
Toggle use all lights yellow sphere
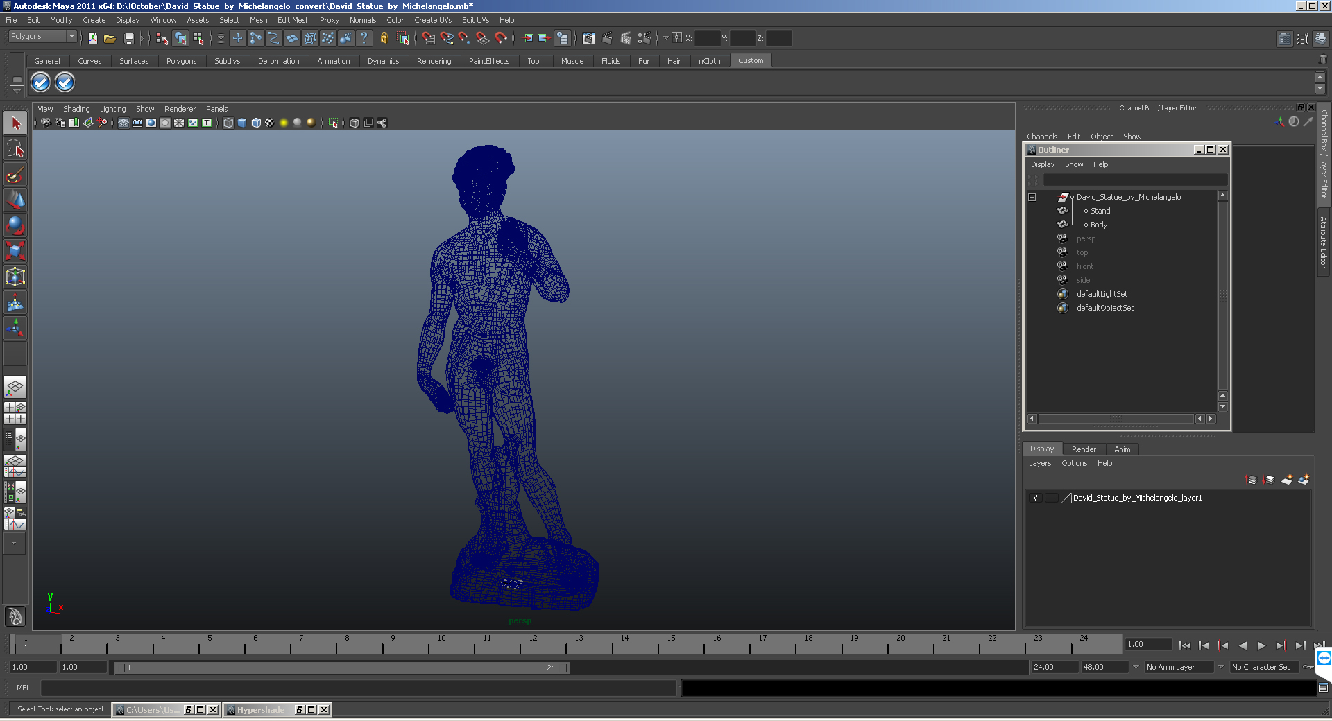pos(284,123)
